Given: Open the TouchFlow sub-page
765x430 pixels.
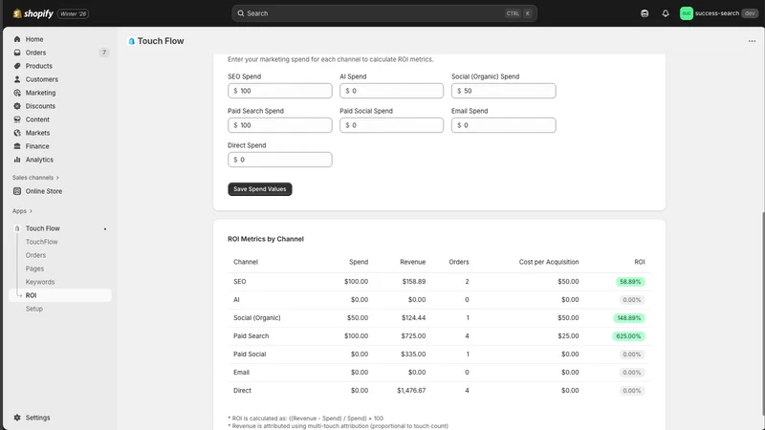Looking at the screenshot, I should click(x=41, y=242).
